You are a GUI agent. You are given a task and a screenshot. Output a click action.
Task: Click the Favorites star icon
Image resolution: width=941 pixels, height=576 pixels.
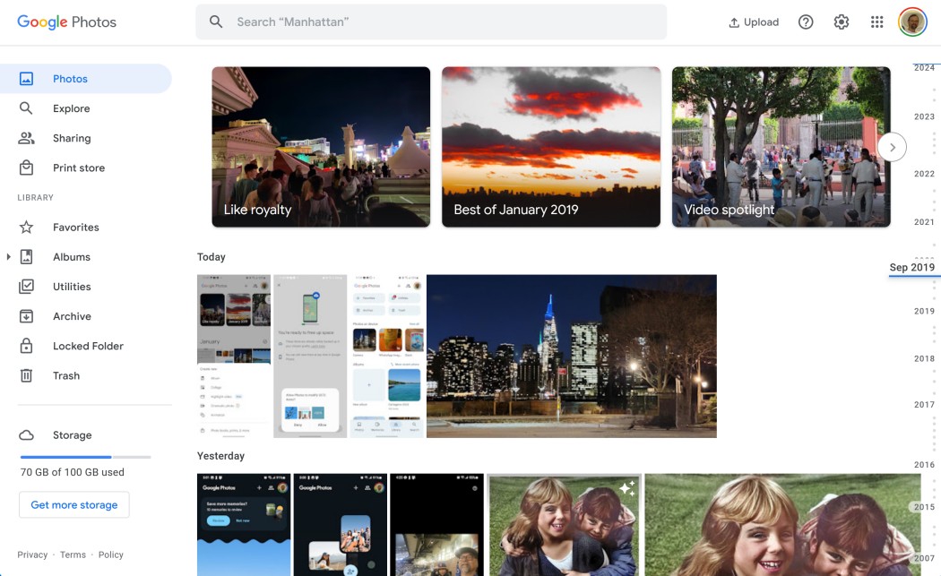(26, 227)
